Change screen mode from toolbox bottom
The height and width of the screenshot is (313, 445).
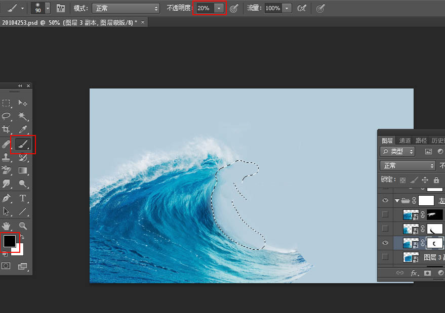[x=22, y=266]
